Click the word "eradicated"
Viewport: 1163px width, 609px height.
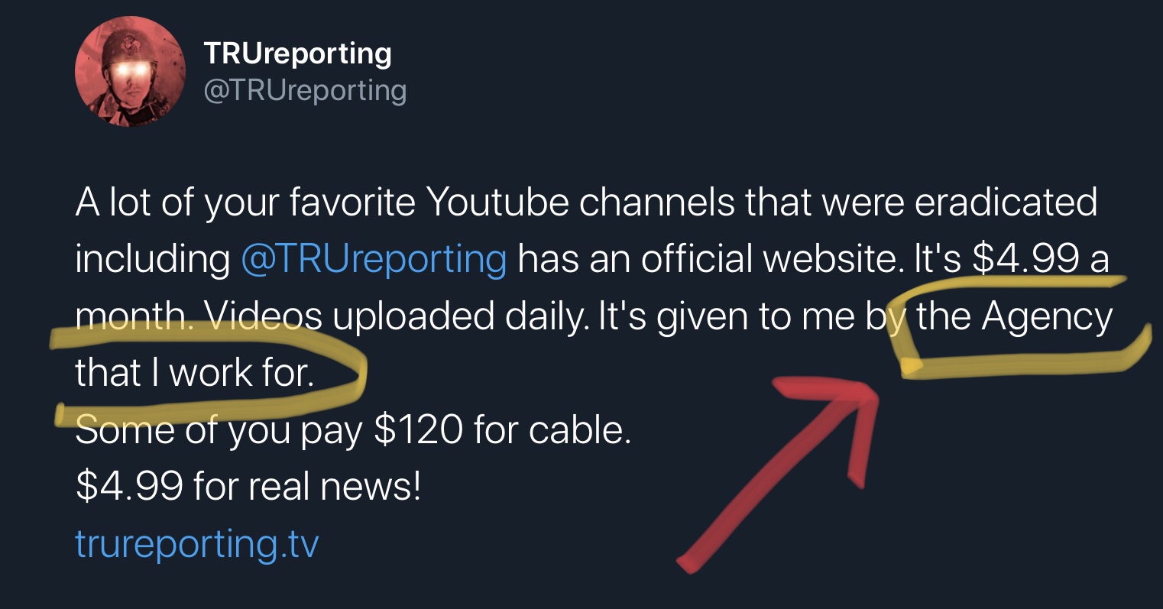[x=1006, y=202]
